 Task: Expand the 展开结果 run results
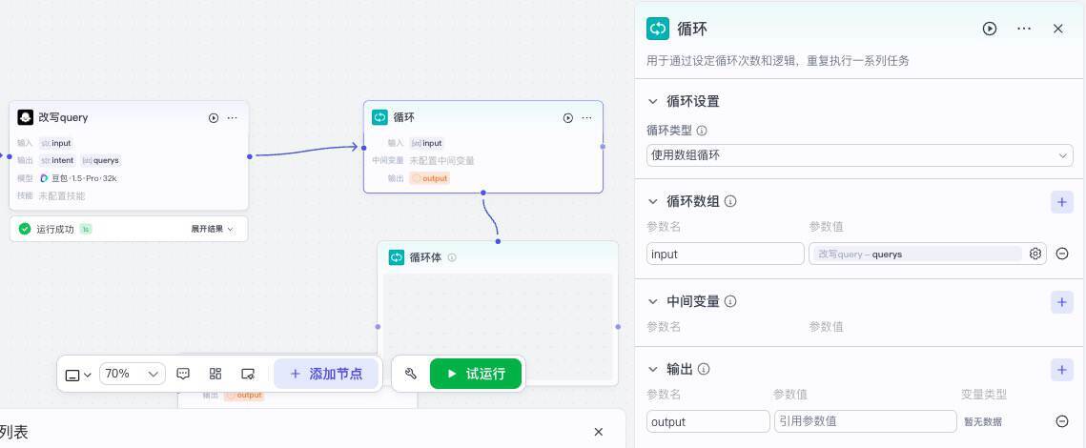click(x=212, y=229)
